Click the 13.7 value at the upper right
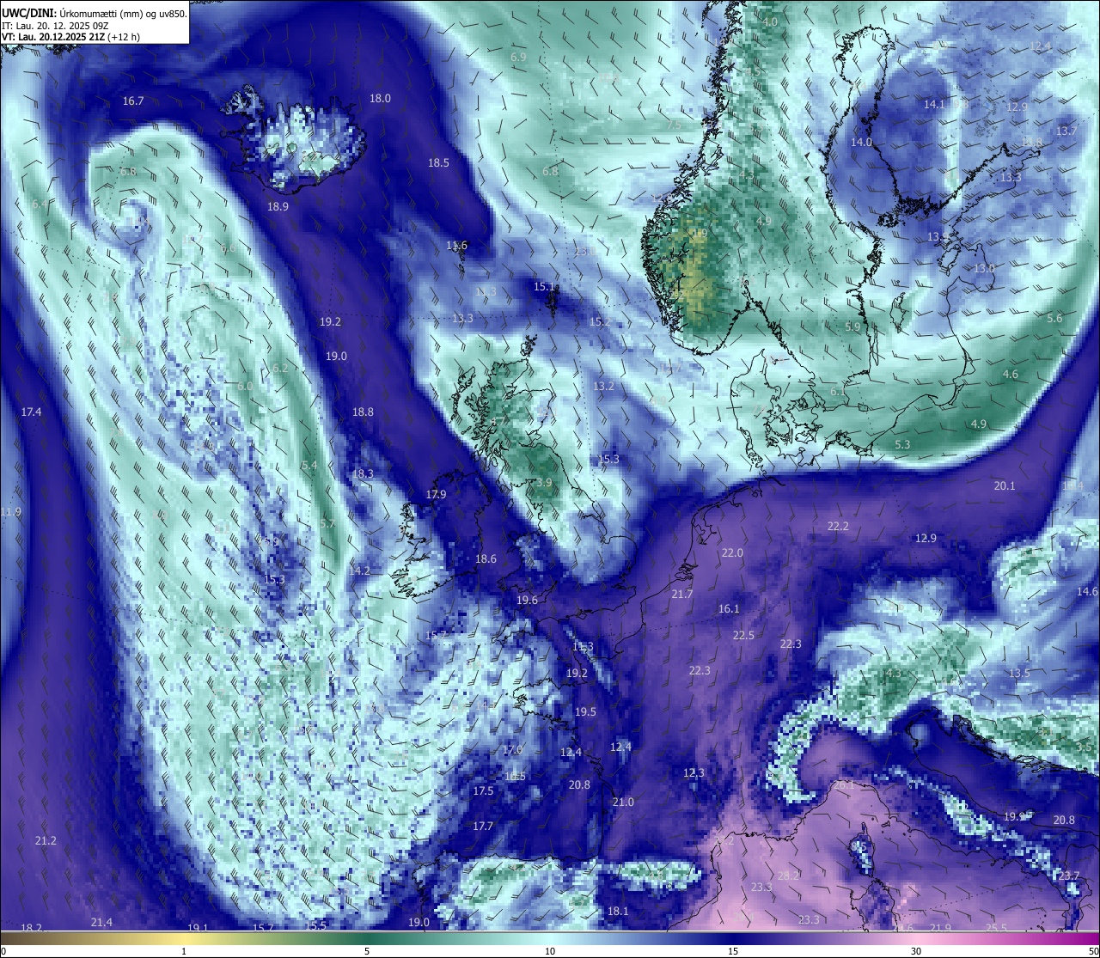 [x=1066, y=131]
